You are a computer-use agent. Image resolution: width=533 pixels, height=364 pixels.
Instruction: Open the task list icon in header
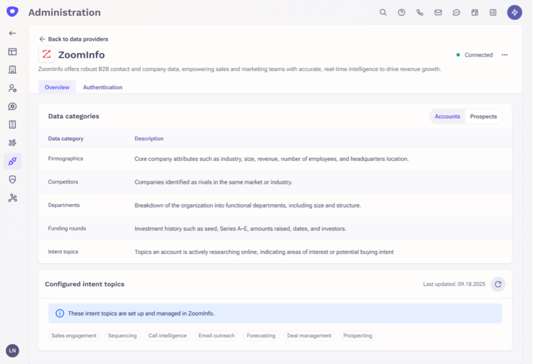click(493, 13)
